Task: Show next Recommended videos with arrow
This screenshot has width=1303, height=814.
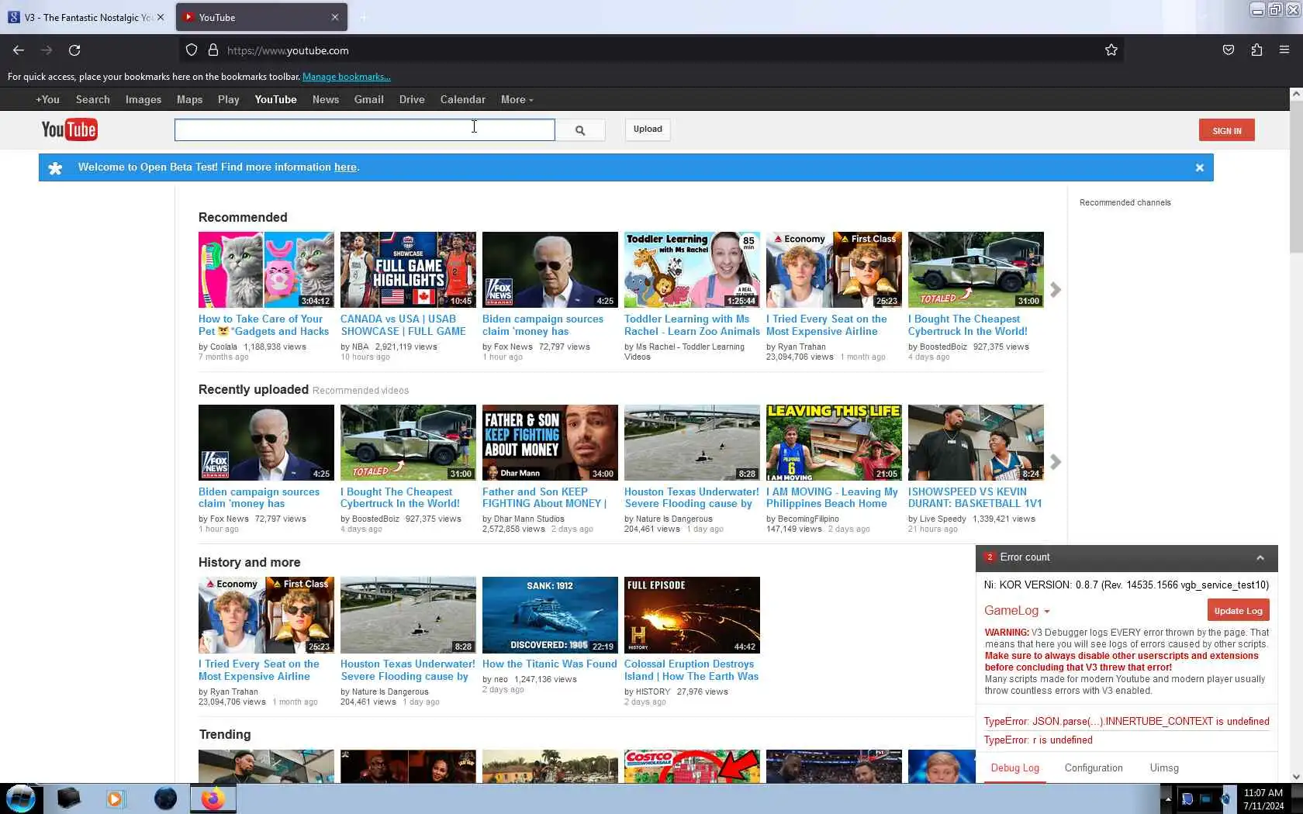Action: point(1056,290)
